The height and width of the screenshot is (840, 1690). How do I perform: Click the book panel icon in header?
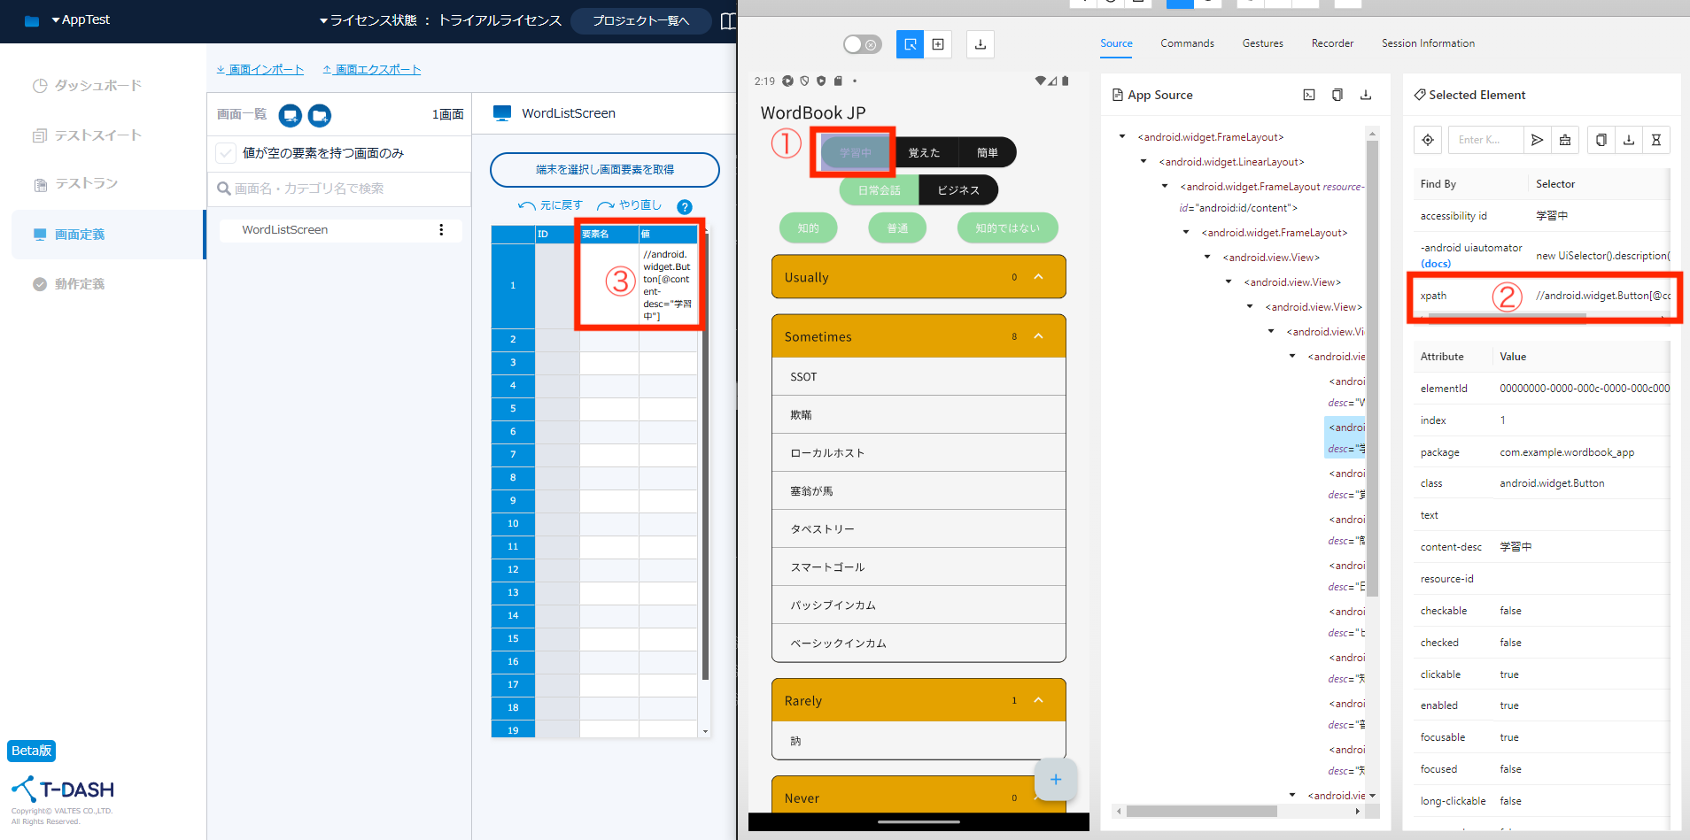tap(728, 20)
